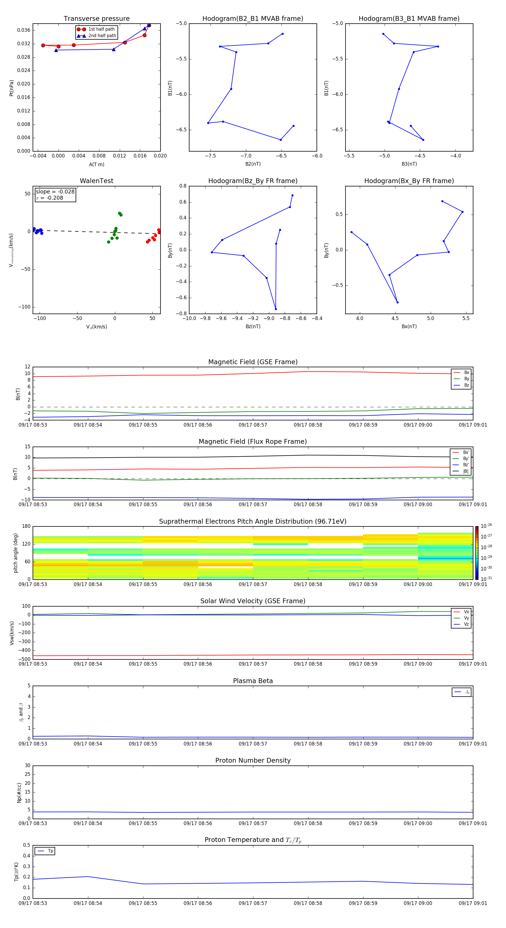Click the 'Proton Temperature and Te/Tp' title
This screenshot has height=928, width=506.
click(253, 840)
